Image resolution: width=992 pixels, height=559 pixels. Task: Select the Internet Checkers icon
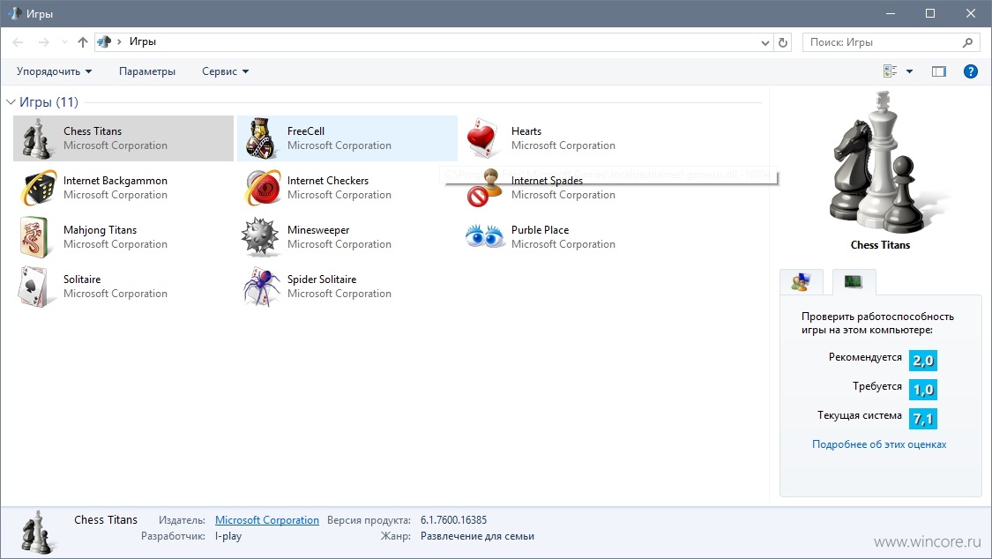262,188
